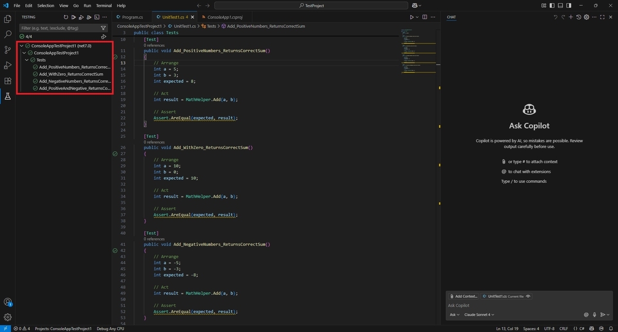Open chat settings gear icon

[587, 17]
